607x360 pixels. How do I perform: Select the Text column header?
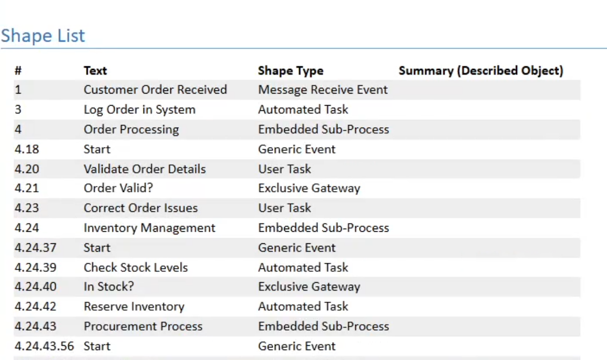pos(95,70)
